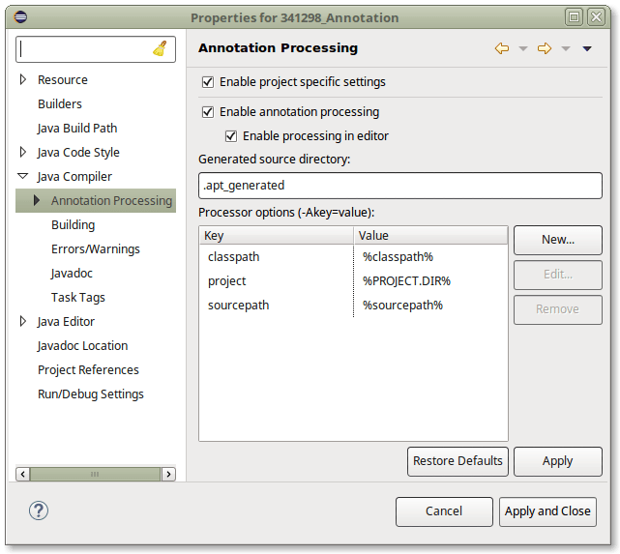This screenshot has width=620, height=554.
Task: Click the %sourcepath% value cell
Action: tap(402, 306)
